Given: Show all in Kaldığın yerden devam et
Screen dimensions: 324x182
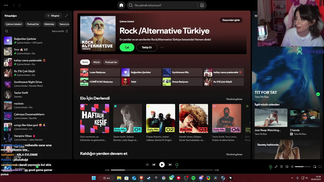Looking at the screenshot, I should [x=234, y=154].
